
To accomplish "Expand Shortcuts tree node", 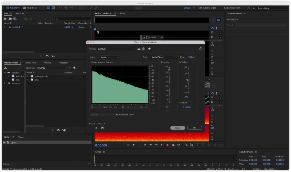I will click(x=5, y=83).
